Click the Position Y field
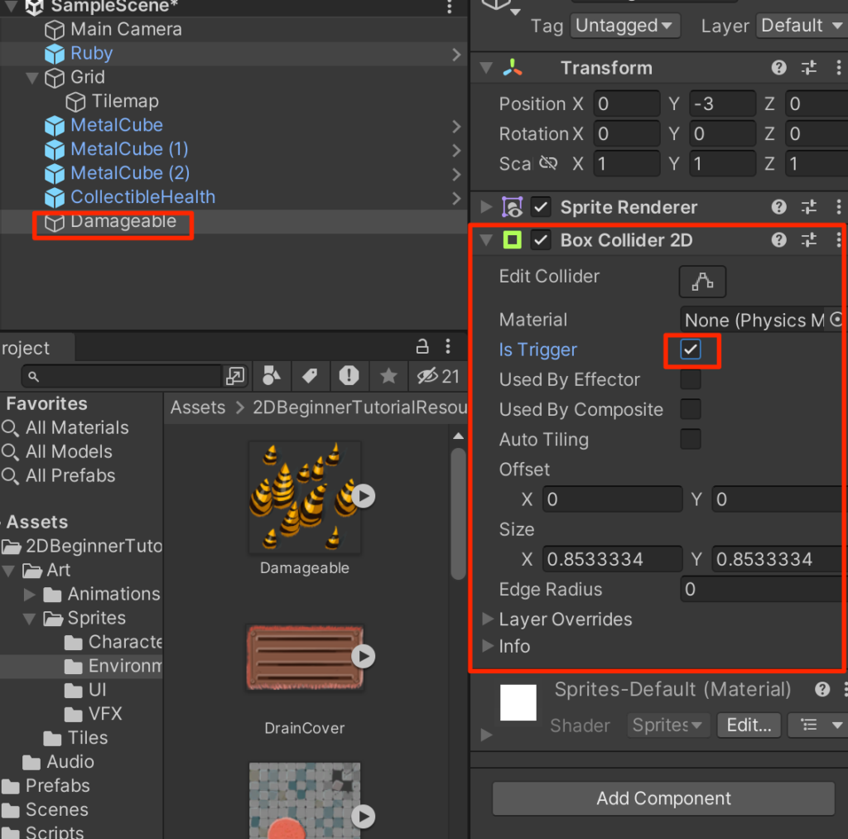 pos(722,104)
